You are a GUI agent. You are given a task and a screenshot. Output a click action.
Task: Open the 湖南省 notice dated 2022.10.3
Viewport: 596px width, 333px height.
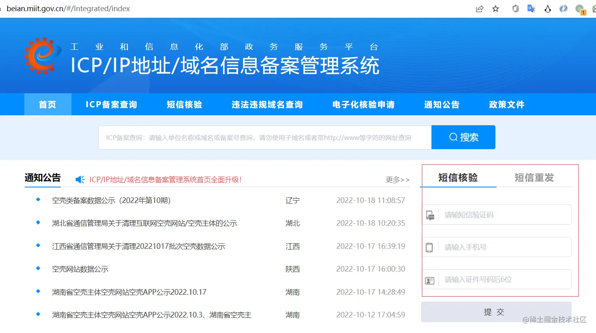coord(152,315)
